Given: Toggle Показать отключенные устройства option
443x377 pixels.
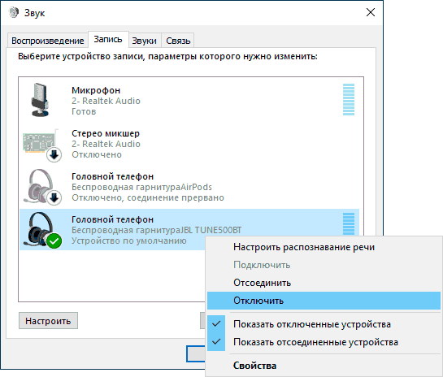Looking at the screenshot, I should 324,324.
